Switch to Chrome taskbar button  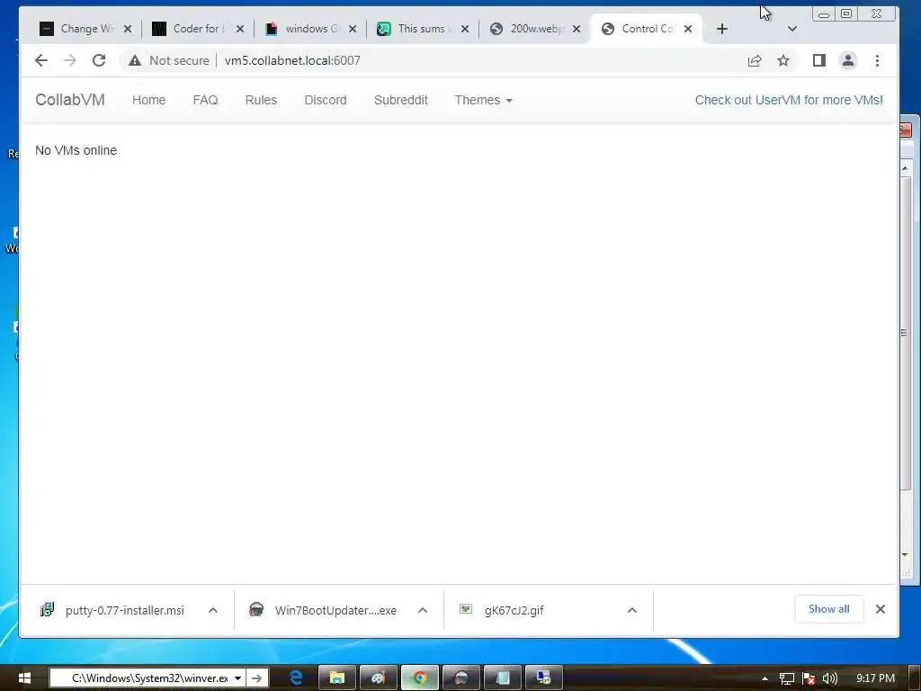[x=419, y=678]
